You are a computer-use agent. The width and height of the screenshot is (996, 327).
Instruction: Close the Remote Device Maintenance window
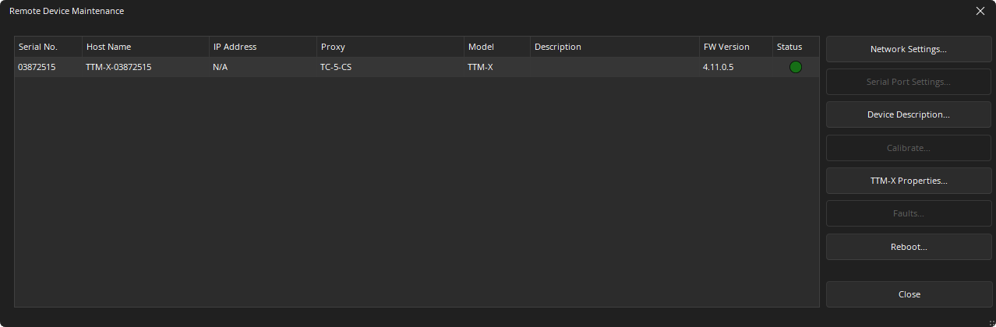tap(980, 11)
